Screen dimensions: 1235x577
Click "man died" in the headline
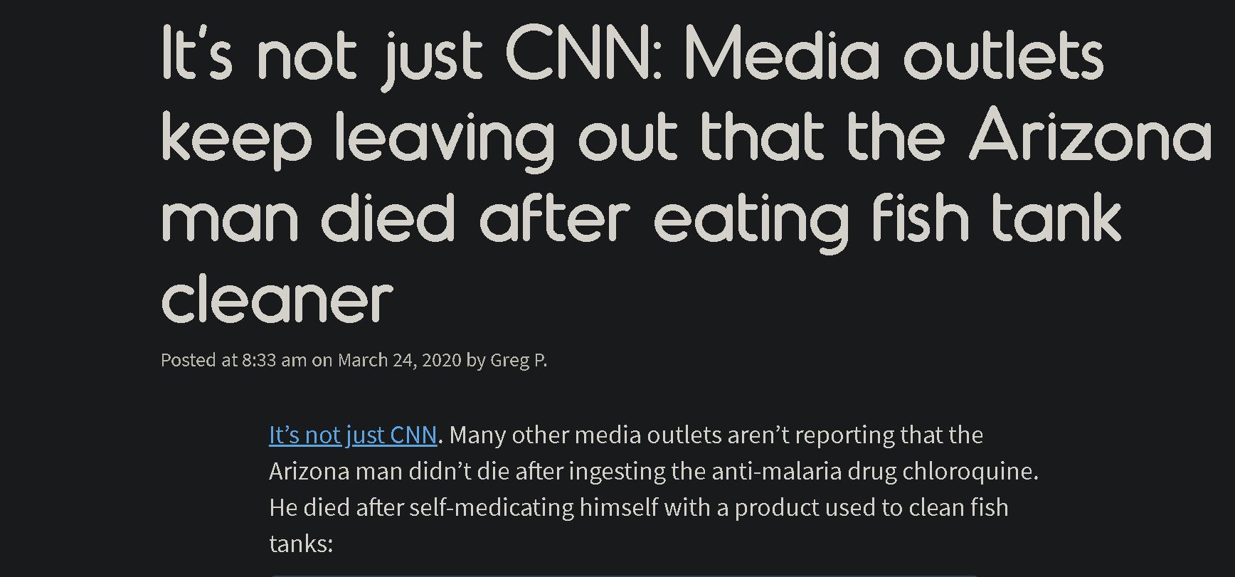(308, 217)
